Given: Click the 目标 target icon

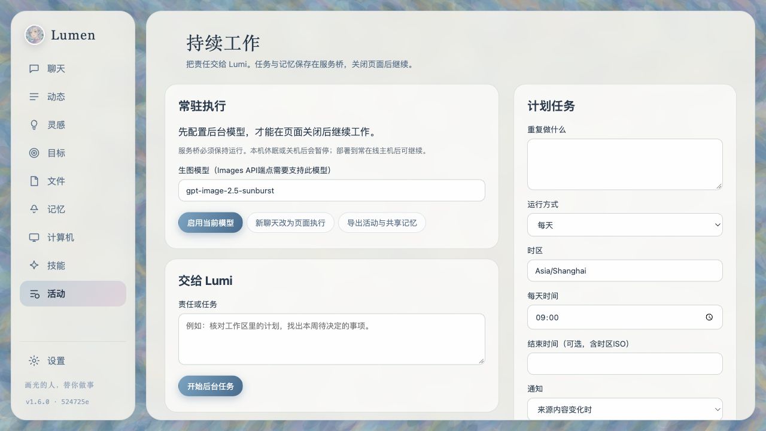Looking at the screenshot, I should tap(34, 153).
